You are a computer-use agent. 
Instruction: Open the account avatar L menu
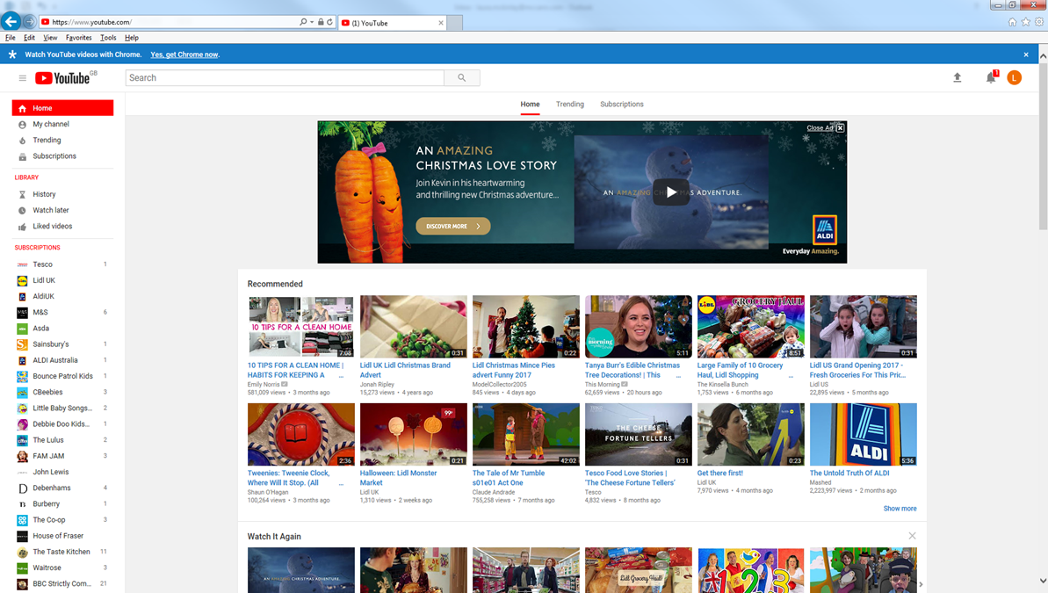click(1014, 77)
